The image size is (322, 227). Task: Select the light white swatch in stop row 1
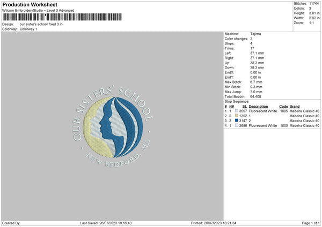click(x=237, y=111)
